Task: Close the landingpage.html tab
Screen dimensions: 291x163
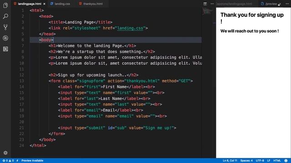Action: click(45, 4)
